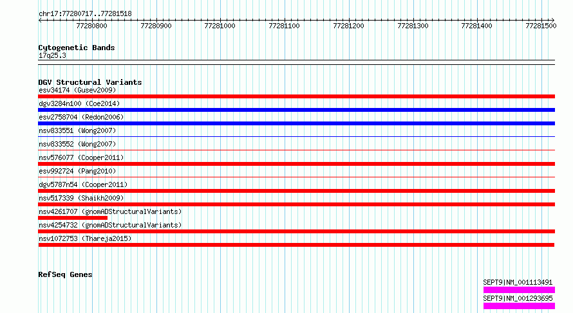This screenshot has height=313, width=573.
Task: Click the blue bar under dgv3284n100
Action: click(x=296, y=110)
